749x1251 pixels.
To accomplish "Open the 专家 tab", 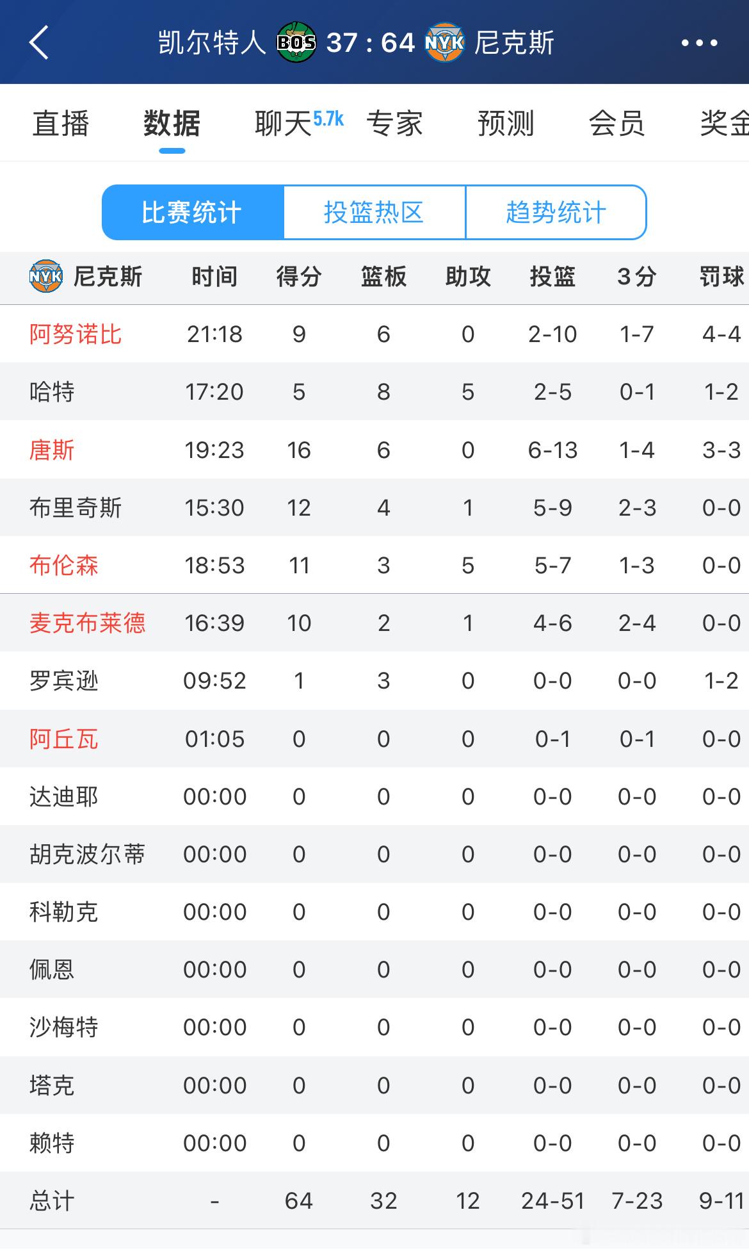I will 394,123.
